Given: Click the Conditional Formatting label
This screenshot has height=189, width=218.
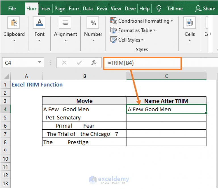Looking at the screenshot, I should click(x=144, y=21).
